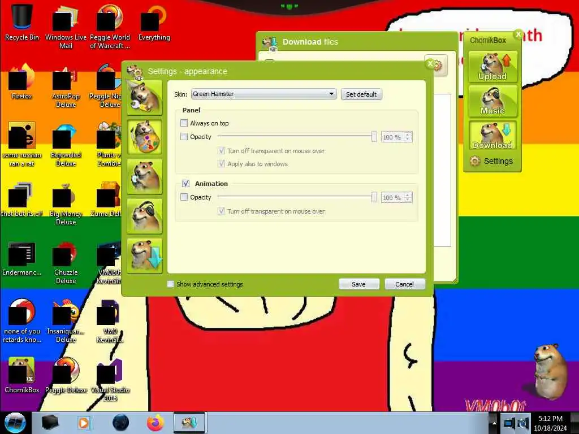Open the appearance settings palette hamster tab
579x434 pixels.
click(x=144, y=137)
